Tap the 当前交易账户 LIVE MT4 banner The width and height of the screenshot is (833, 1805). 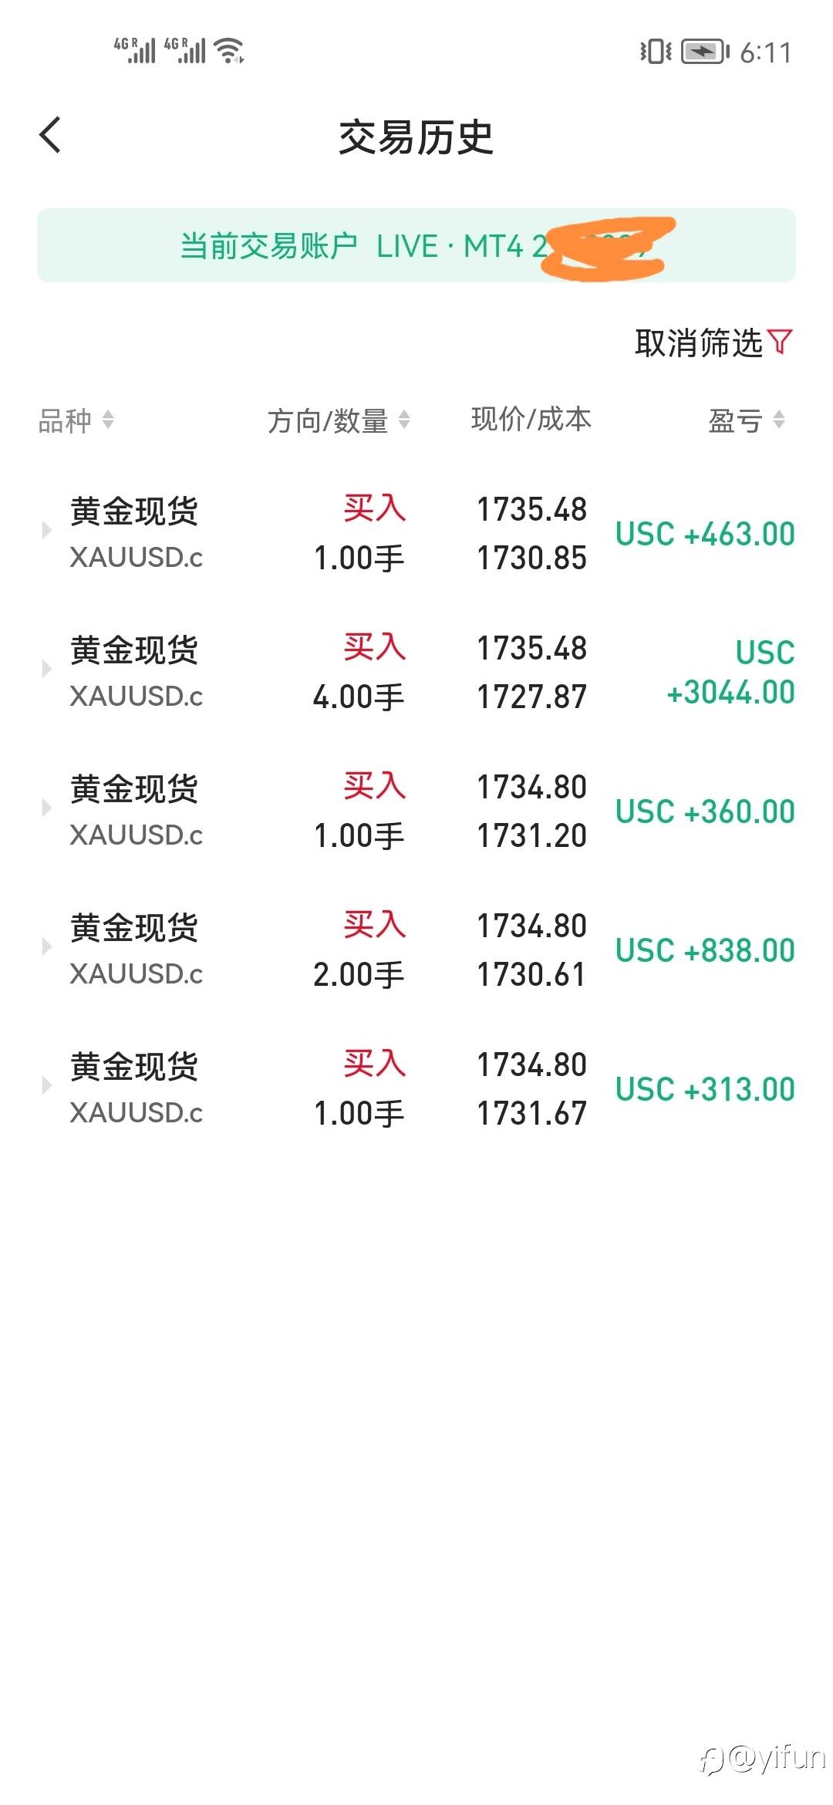click(416, 245)
